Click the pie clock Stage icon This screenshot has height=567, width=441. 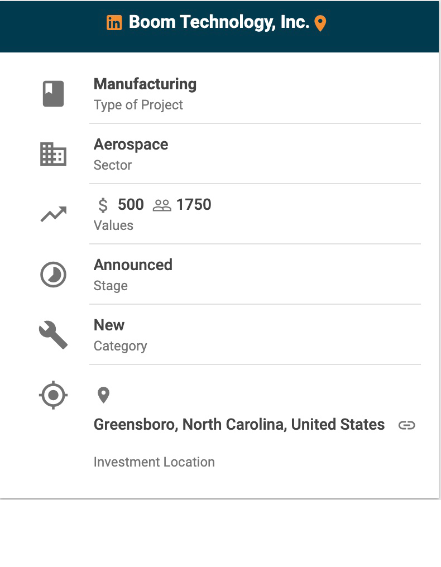(x=54, y=275)
